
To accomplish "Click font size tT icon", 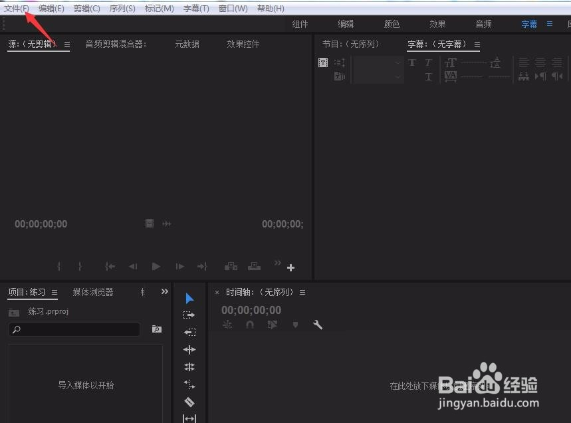I will [450, 63].
